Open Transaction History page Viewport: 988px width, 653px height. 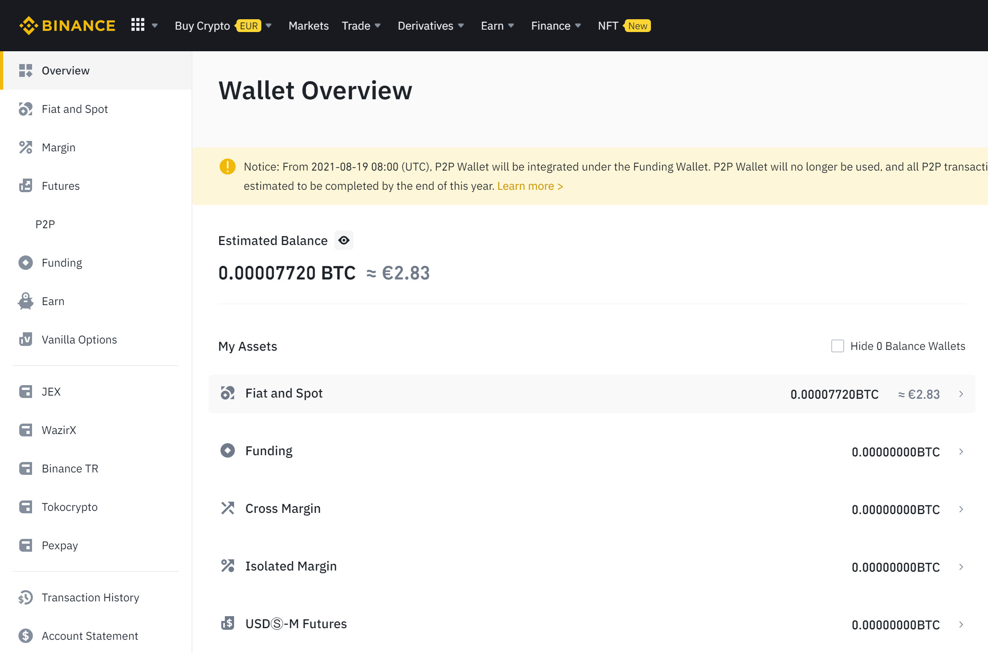91,598
